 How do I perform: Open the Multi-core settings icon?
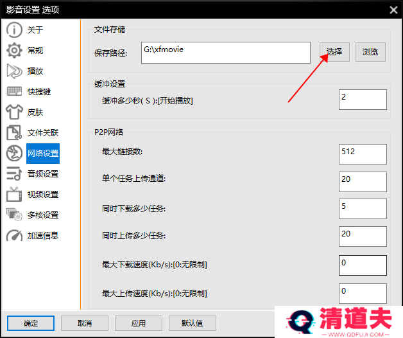pyautogui.click(x=14, y=215)
